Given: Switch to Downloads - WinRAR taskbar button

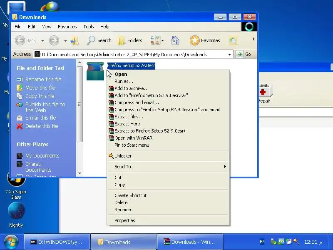Looking at the screenshot, I should [x=190, y=242].
